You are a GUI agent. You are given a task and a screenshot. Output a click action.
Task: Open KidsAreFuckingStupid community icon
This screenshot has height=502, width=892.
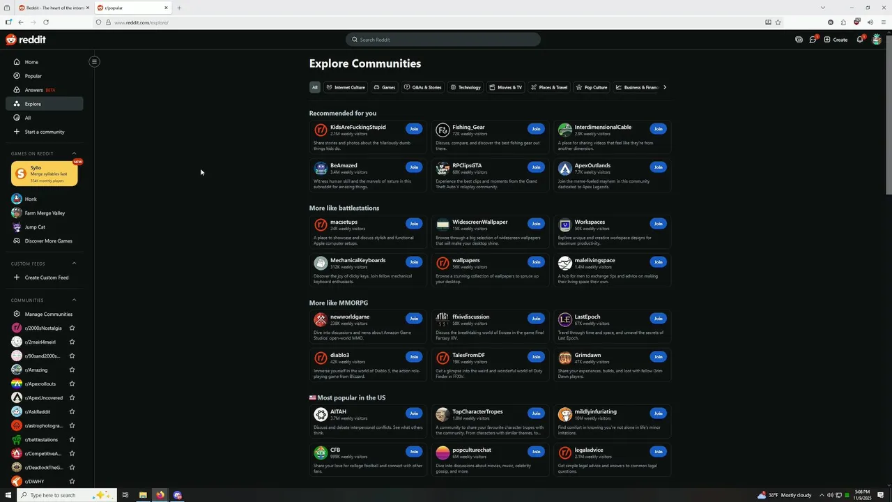coord(321,130)
